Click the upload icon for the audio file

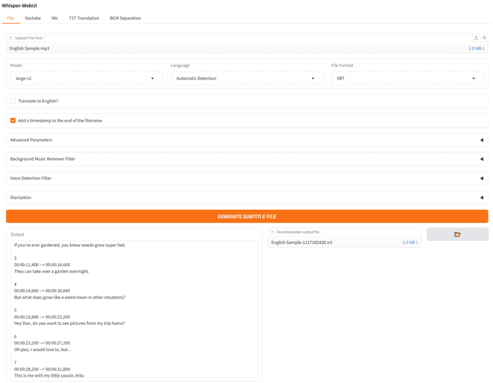coord(476,38)
